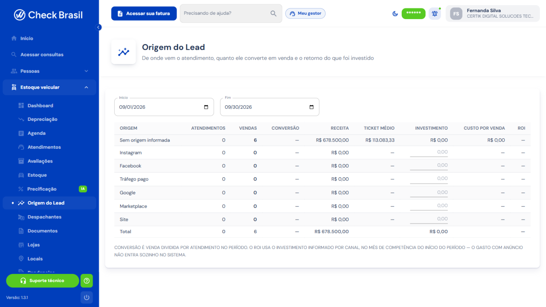Expand the Pessoas menu chevron
The image size is (546, 307).
[86, 71]
